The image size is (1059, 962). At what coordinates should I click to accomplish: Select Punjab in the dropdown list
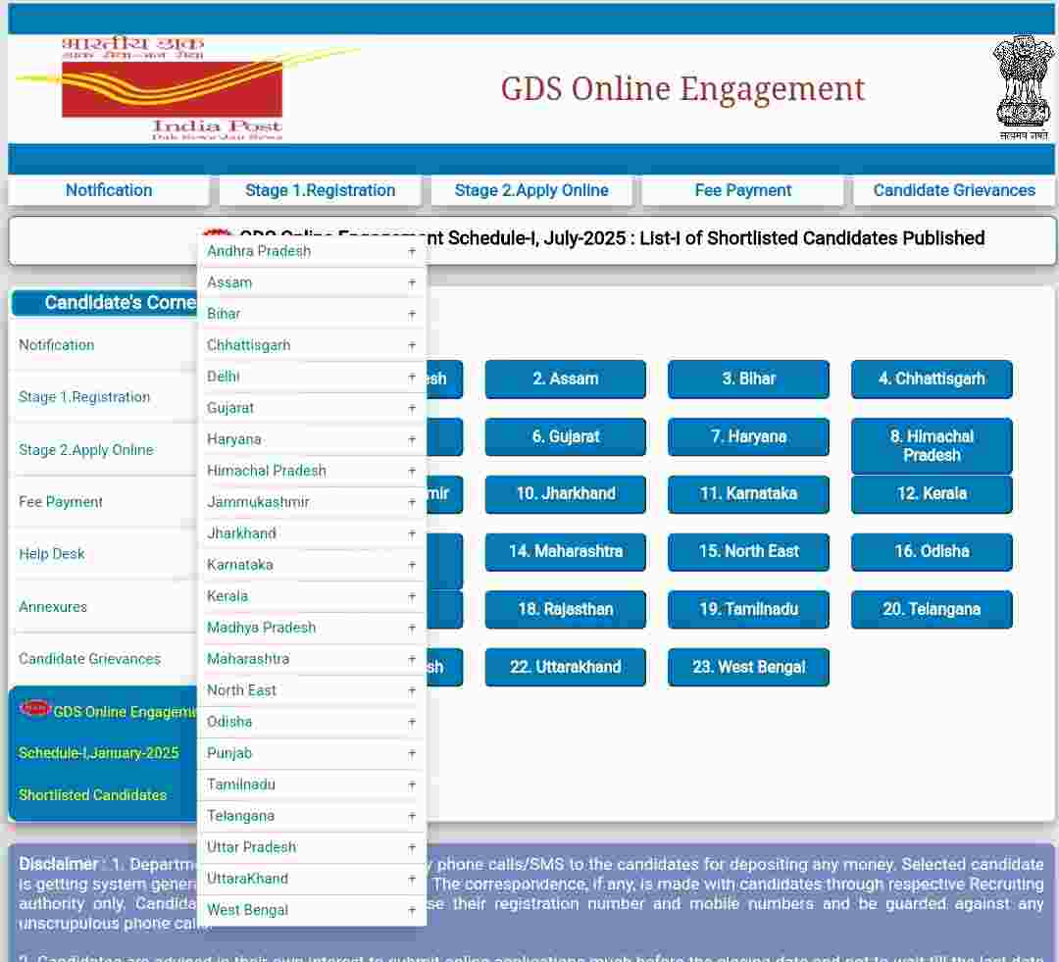pyautogui.click(x=312, y=753)
